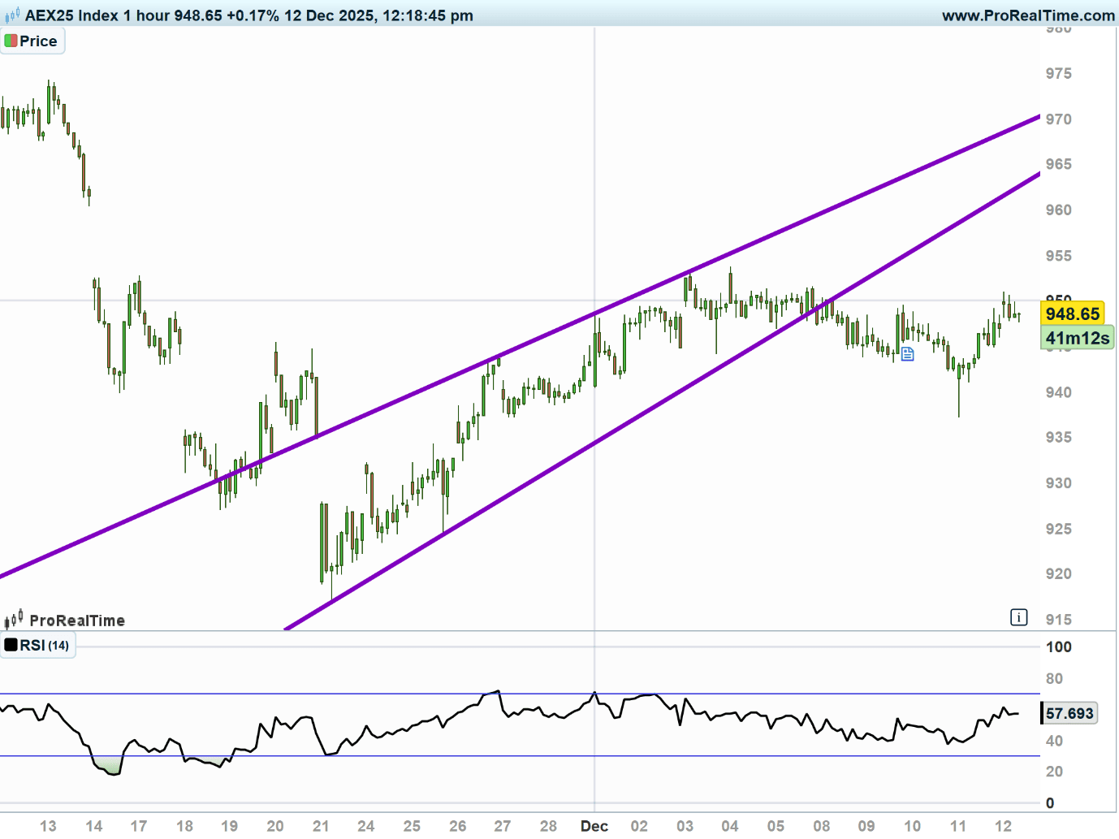The image size is (1119, 839).
Task: Click the 21 date label on time axis
Action: coord(321,825)
